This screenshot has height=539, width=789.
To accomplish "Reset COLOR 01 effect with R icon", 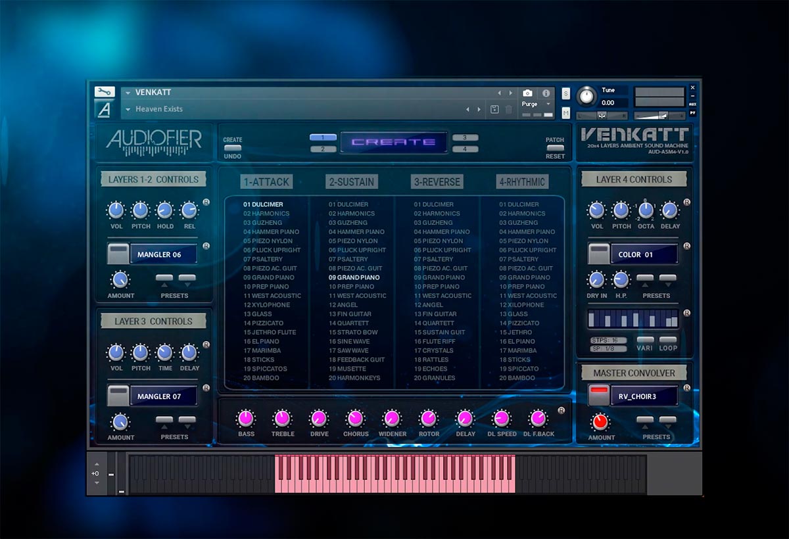I will pos(687,246).
